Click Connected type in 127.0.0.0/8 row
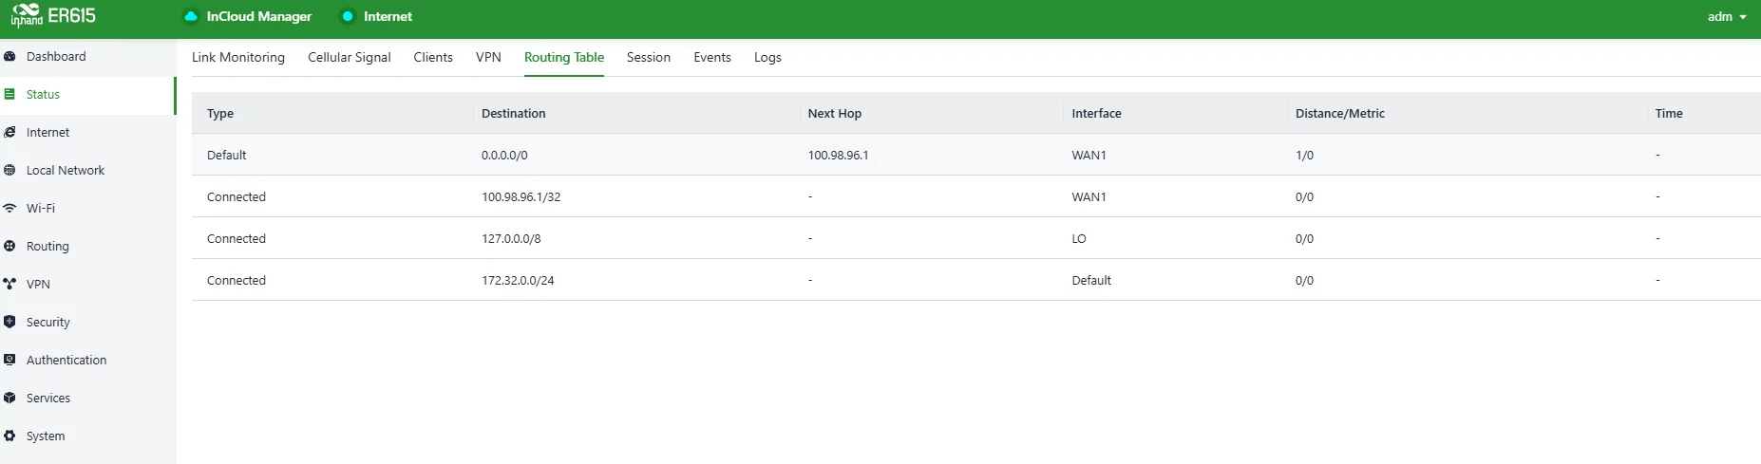 coord(237,238)
